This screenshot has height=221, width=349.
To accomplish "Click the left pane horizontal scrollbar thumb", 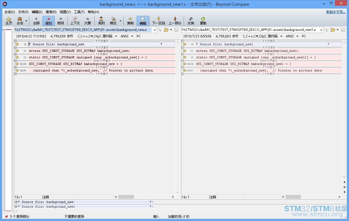I will point(126,197).
